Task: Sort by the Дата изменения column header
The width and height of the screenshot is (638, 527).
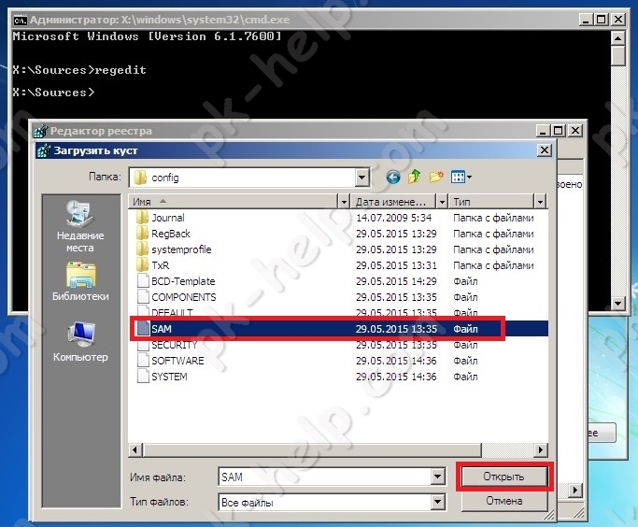Action: click(393, 202)
